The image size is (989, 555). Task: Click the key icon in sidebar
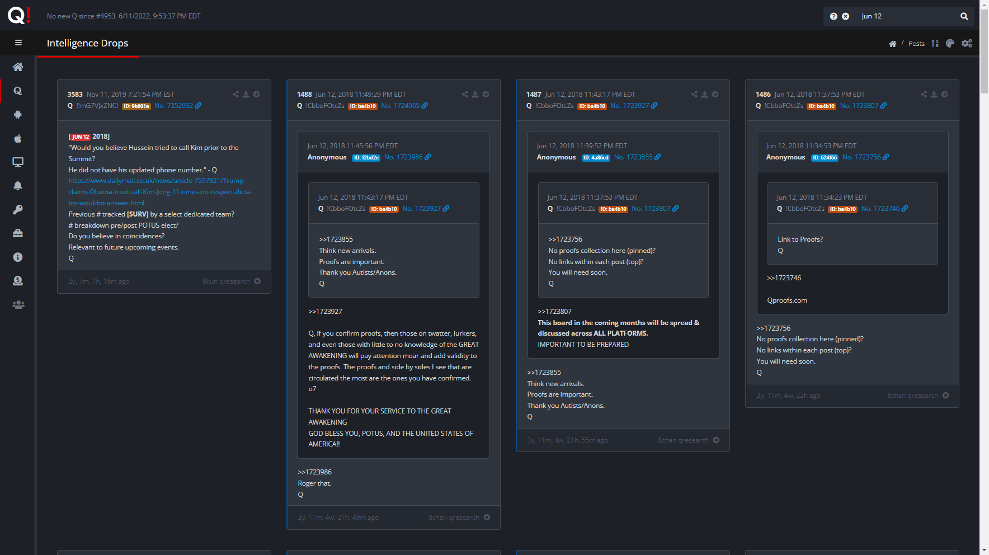tap(18, 210)
